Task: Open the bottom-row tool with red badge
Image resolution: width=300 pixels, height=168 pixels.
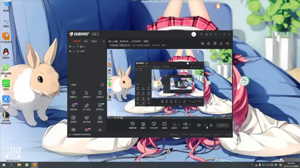Action: (87, 130)
